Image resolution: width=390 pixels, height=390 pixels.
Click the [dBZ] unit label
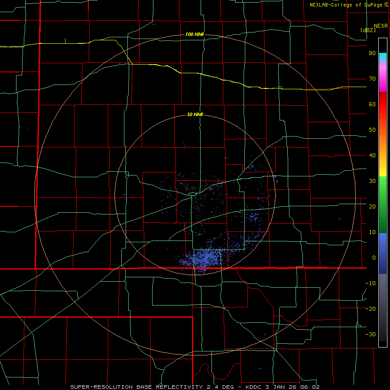point(368,30)
